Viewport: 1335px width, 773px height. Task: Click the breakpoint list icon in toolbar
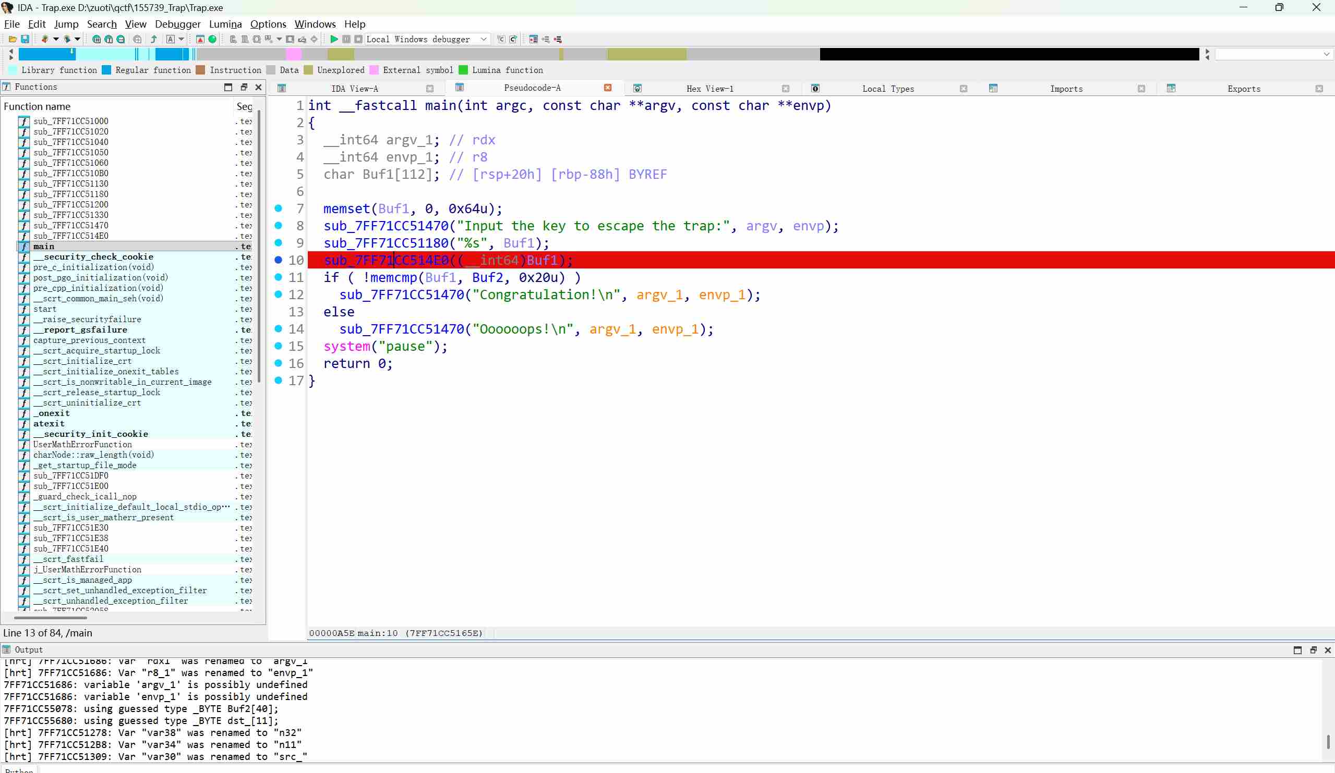click(x=534, y=39)
